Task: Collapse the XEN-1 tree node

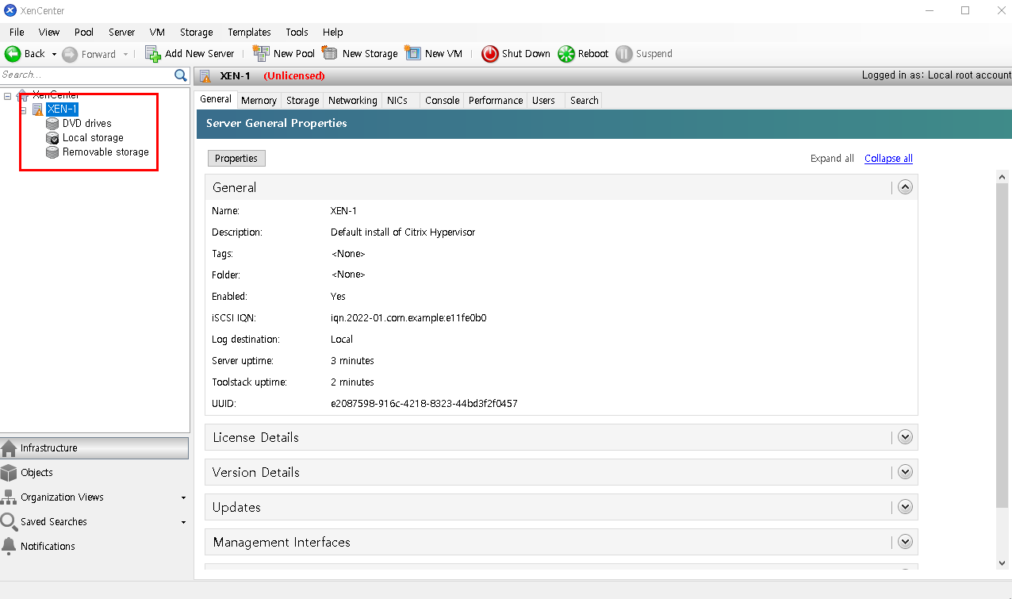Action: coord(24,110)
